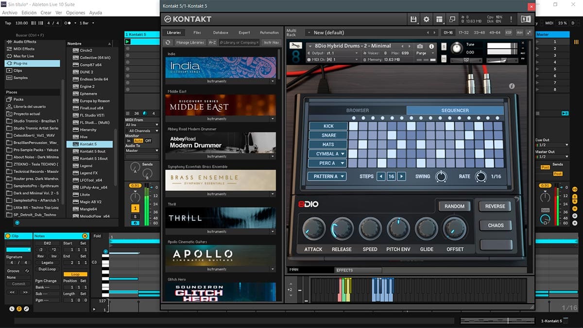The width and height of the screenshot is (583, 328).
Task: Click the refresh libraries icon
Action: (x=168, y=43)
